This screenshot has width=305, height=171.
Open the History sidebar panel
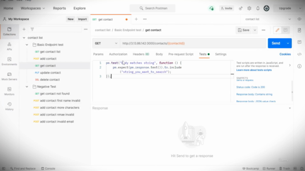click(x=9, y=106)
